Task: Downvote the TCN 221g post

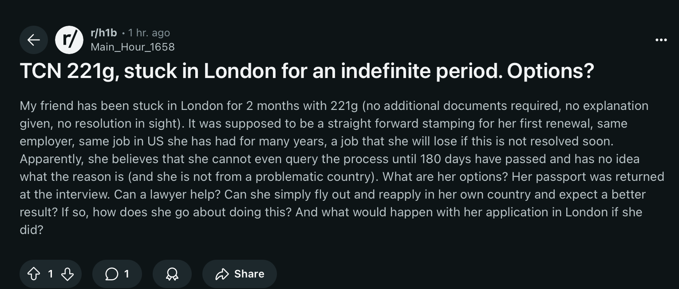Action: point(67,274)
